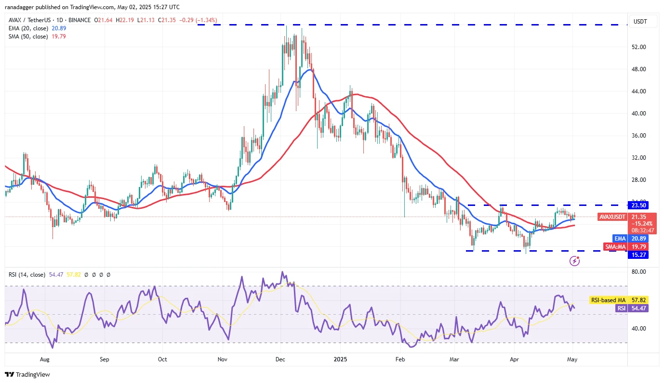Click the Mar label on time axis
This screenshot has width=664, height=383.
pyautogui.click(x=453, y=359)
